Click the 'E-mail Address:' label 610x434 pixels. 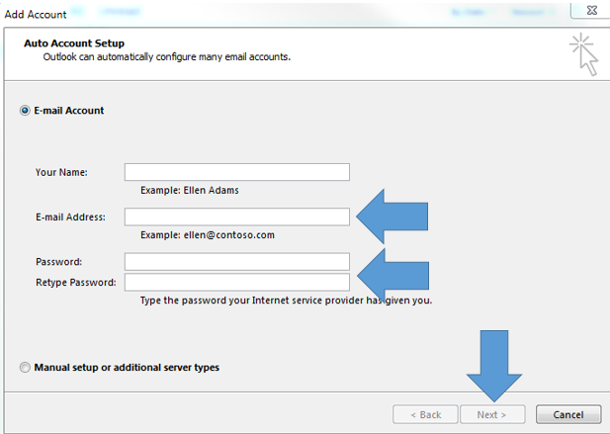pos(70,217)
